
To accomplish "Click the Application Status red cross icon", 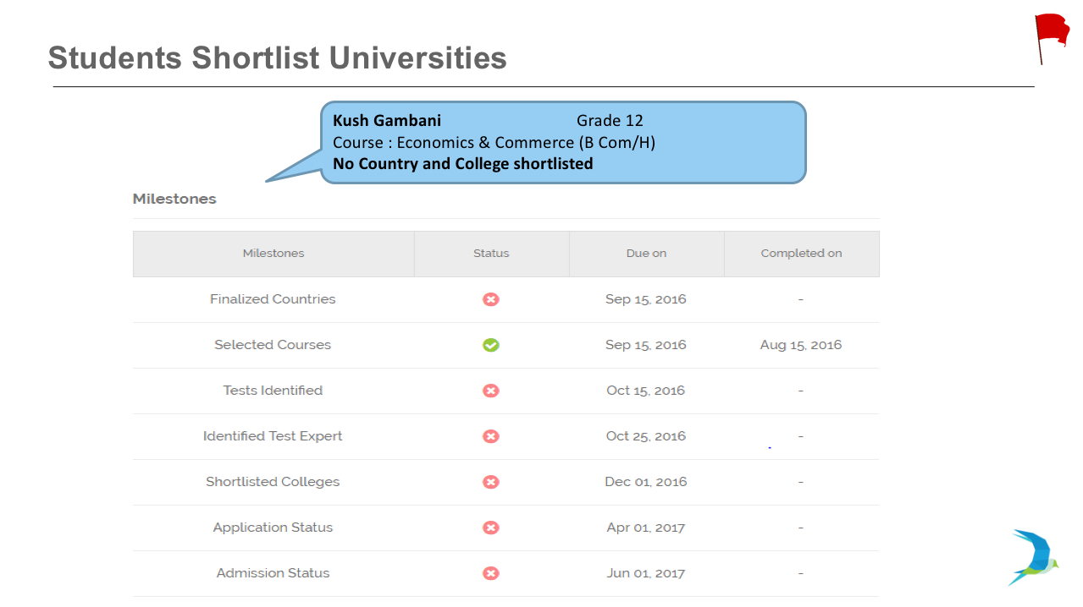I will (x=491, y=528).
